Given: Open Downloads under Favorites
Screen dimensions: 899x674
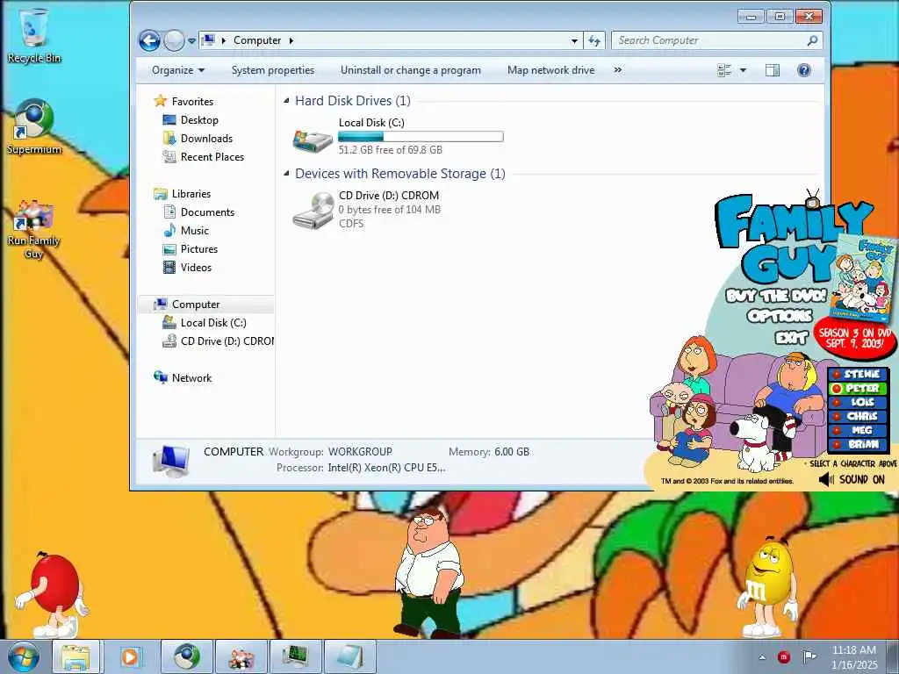Looking at the screenshot, I should pyautogui.click(x=206, y=138).
